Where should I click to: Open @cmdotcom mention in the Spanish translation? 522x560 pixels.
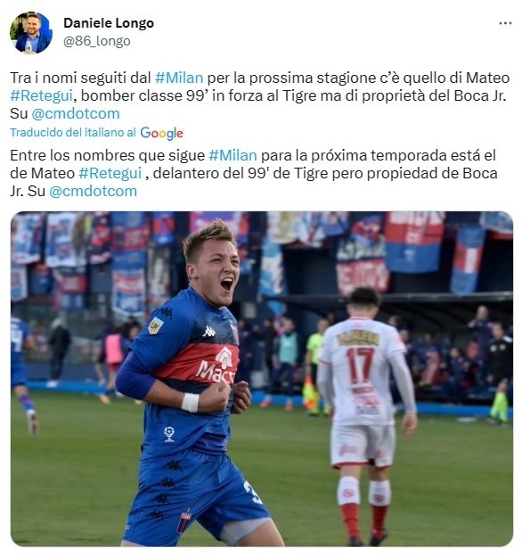tap(93, 191)
